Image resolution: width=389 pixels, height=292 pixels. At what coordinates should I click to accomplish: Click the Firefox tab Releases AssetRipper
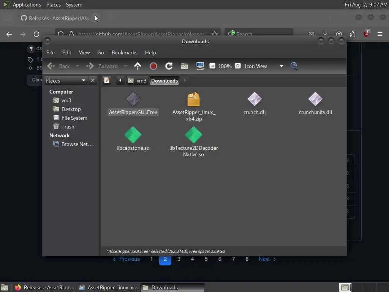point(55,18)
